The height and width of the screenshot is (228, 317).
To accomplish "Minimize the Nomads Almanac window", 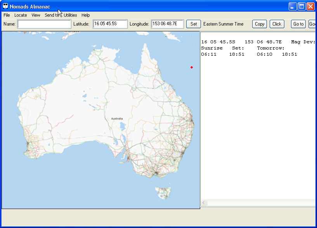I will (293, 7).
